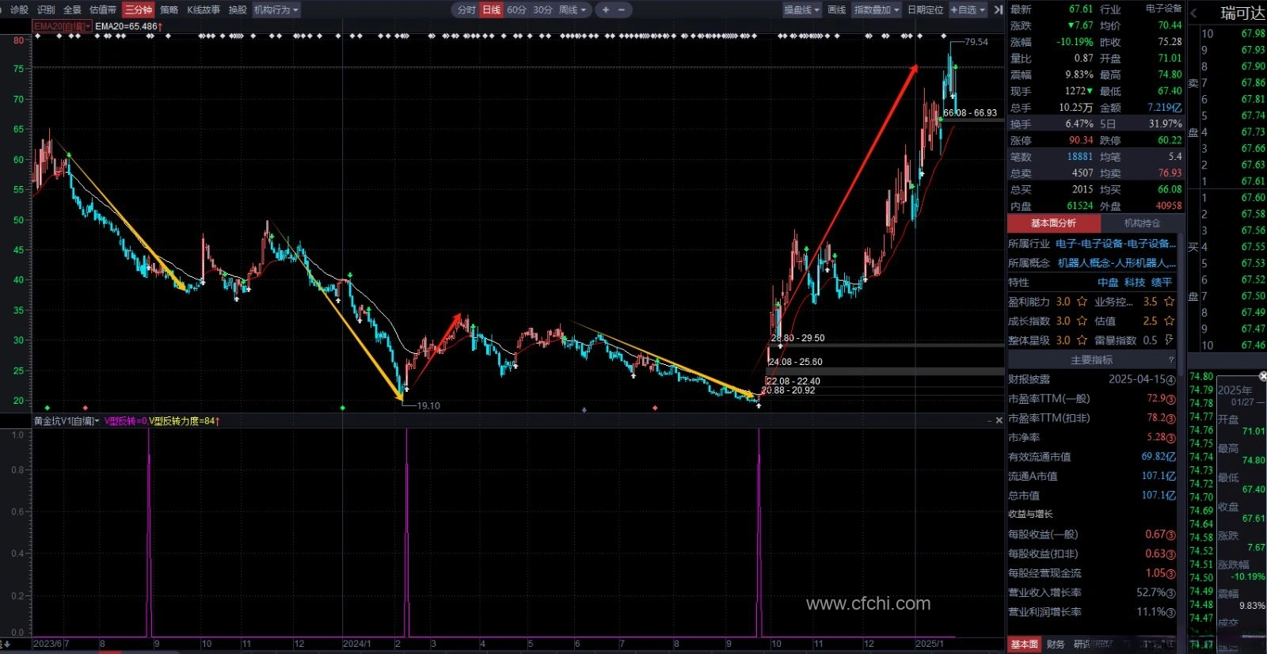Click the star icon beside 业务控... 3.5
The width and height of the screenshot is (1267, 654).
click(x=1169, y=302)
